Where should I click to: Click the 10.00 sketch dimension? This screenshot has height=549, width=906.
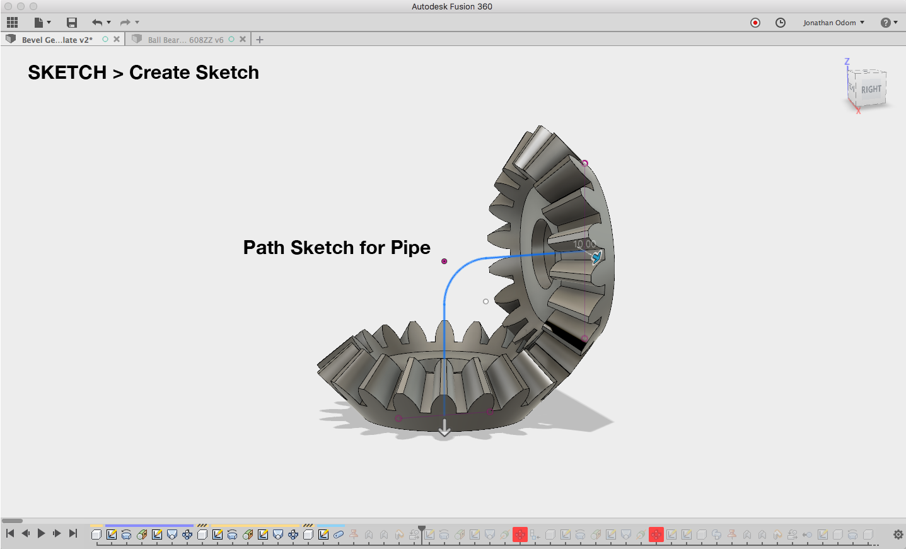point(584,244)
